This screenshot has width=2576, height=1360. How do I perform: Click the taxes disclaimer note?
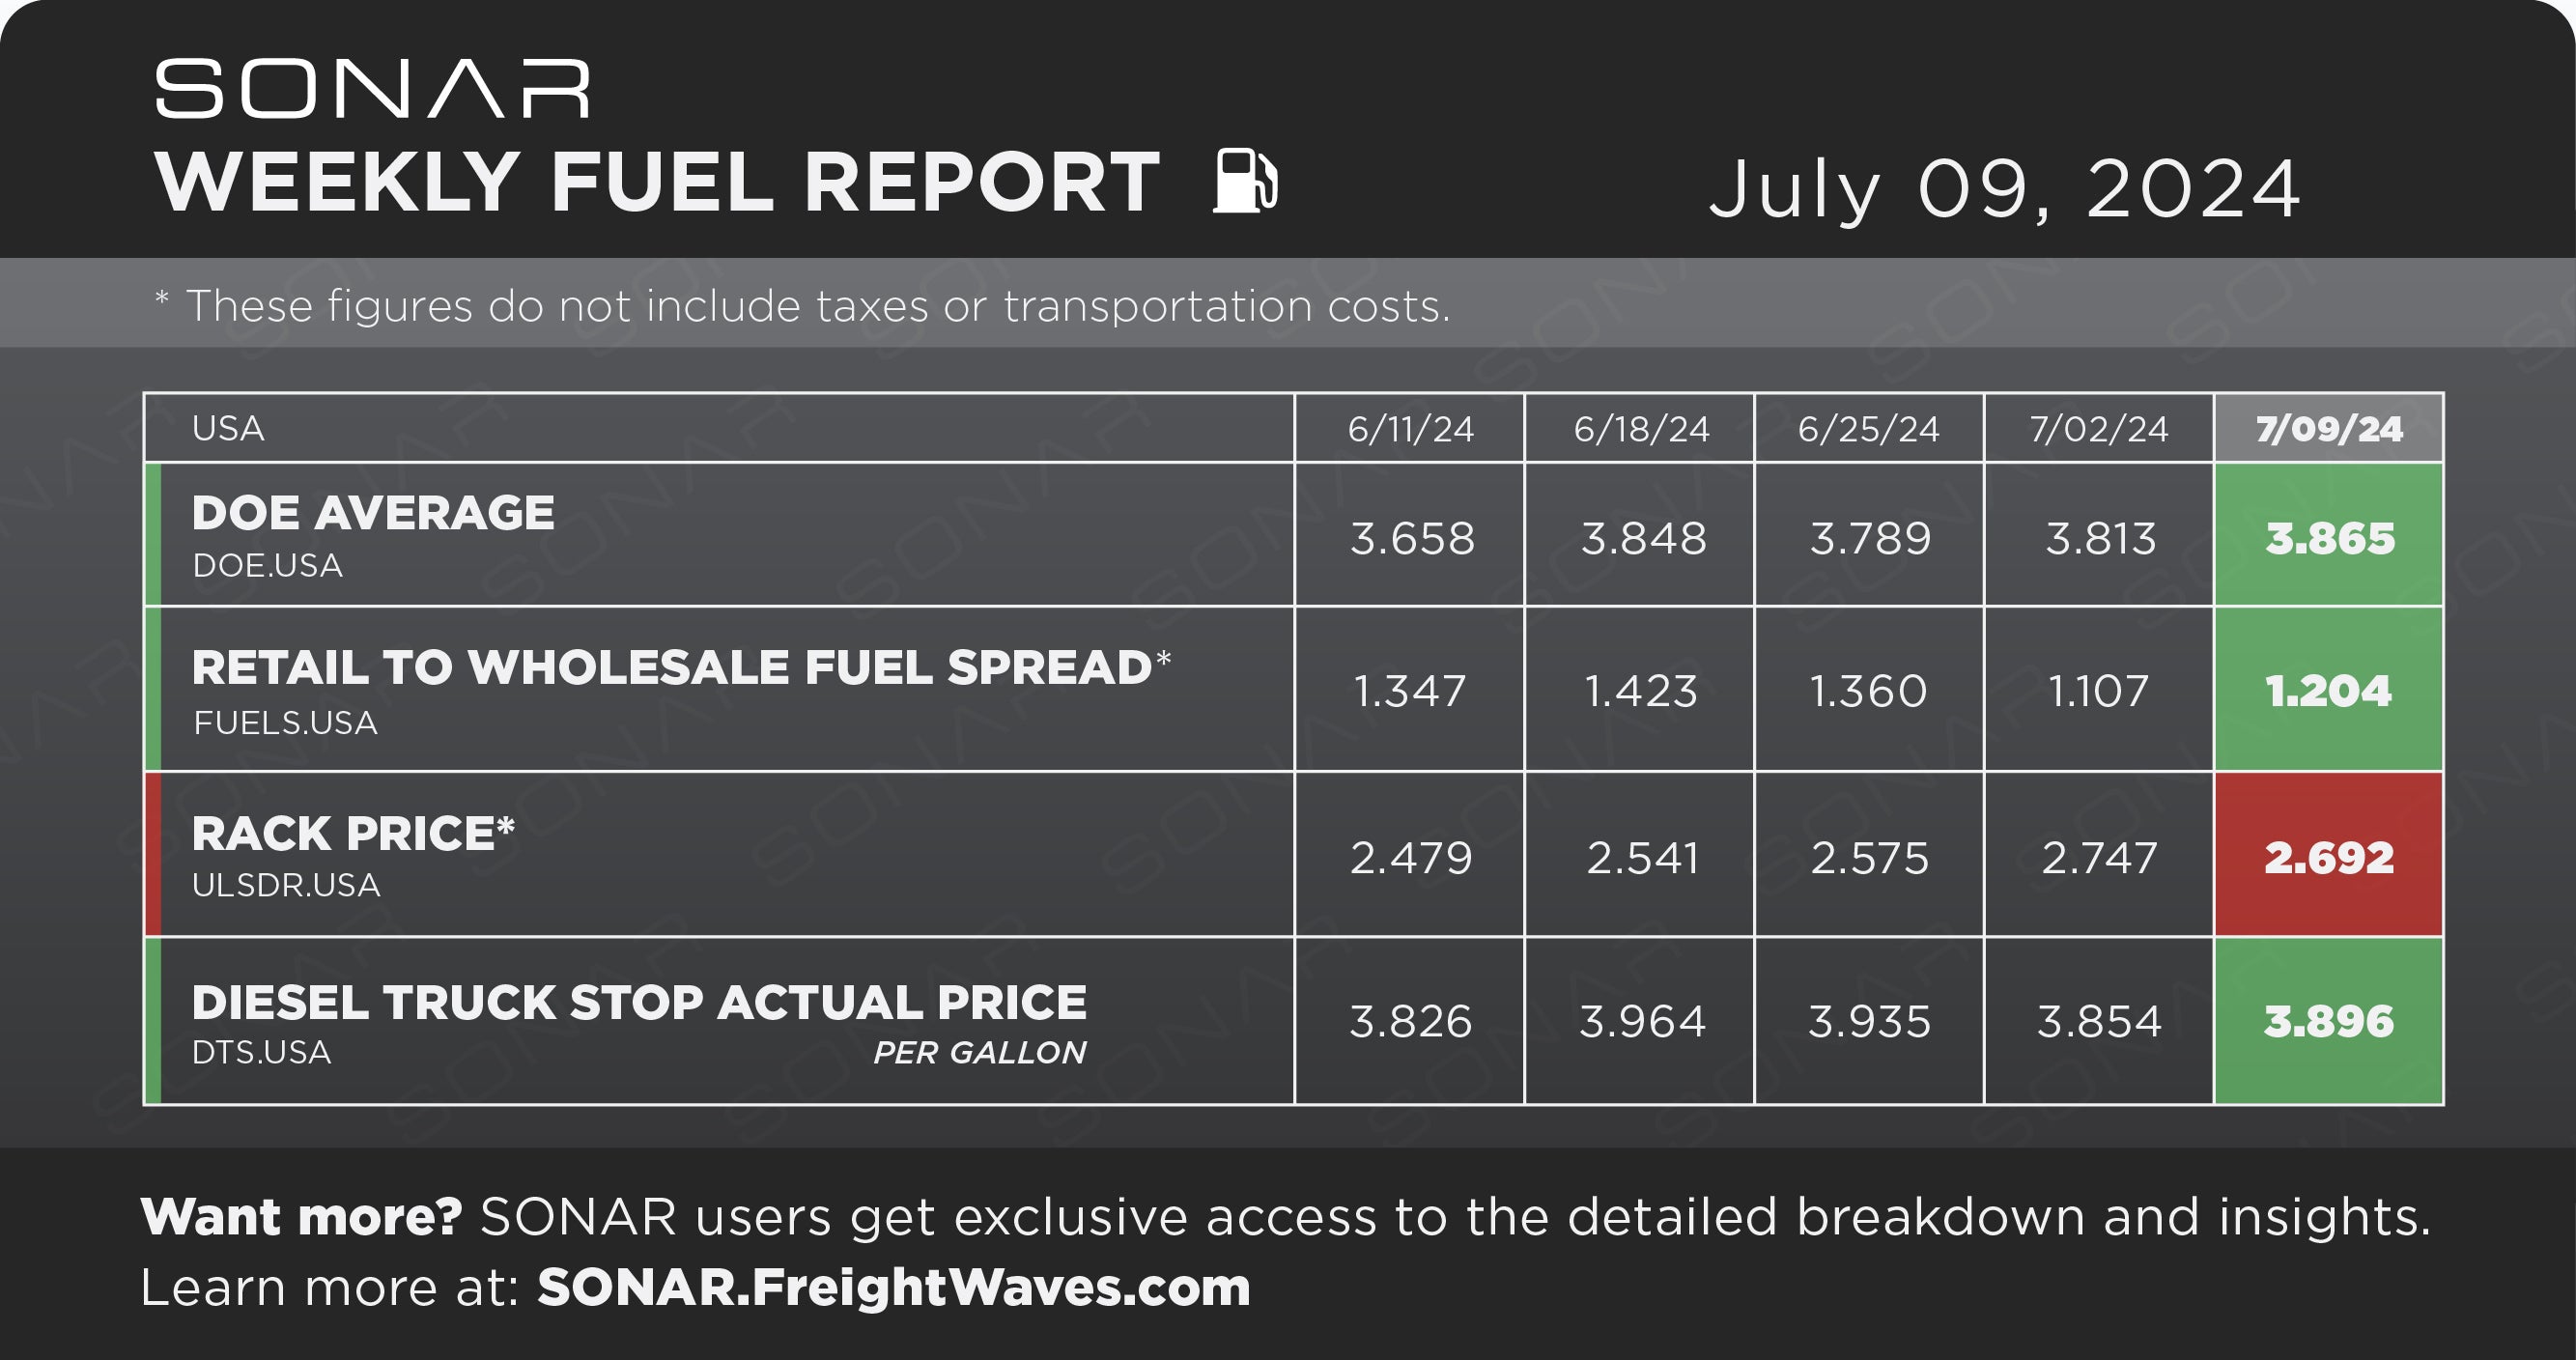click(x=802, y=305)
